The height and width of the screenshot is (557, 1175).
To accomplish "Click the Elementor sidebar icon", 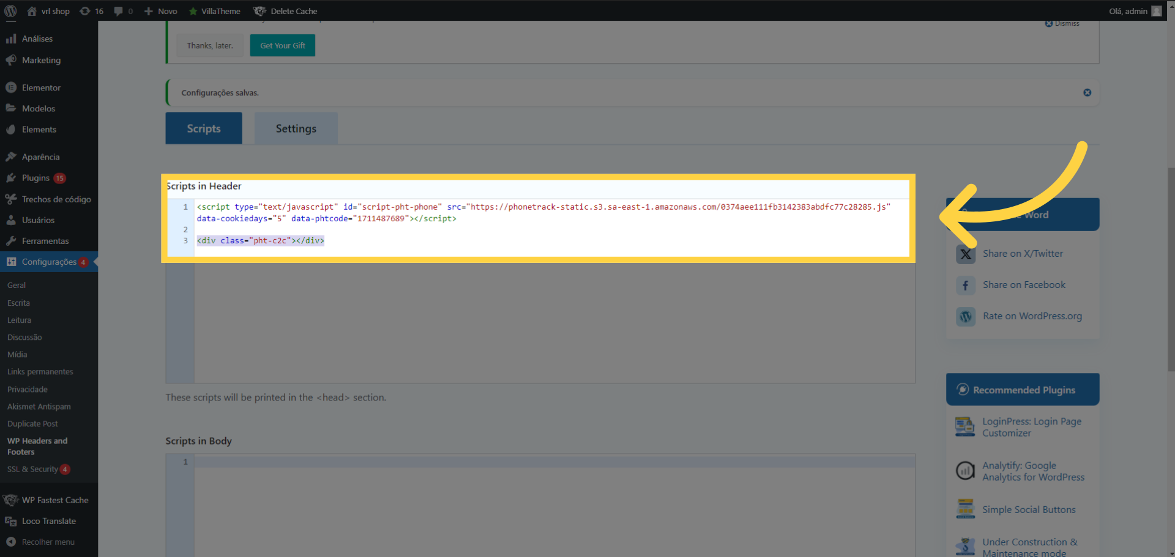I will pyautogui.click(x=11, y=87).
